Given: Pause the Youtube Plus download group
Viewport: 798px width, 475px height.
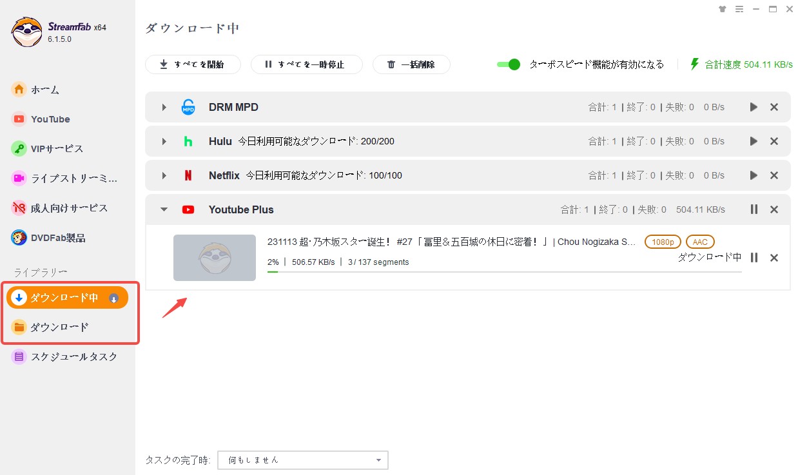Looking at the screenshot, I should coord(754,209).
